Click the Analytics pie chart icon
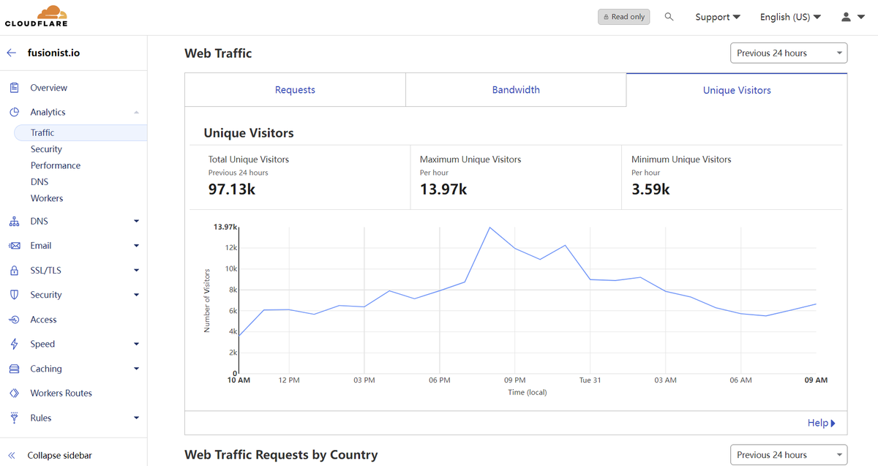The height and width of the screenshot is (466, 878). 14,112
